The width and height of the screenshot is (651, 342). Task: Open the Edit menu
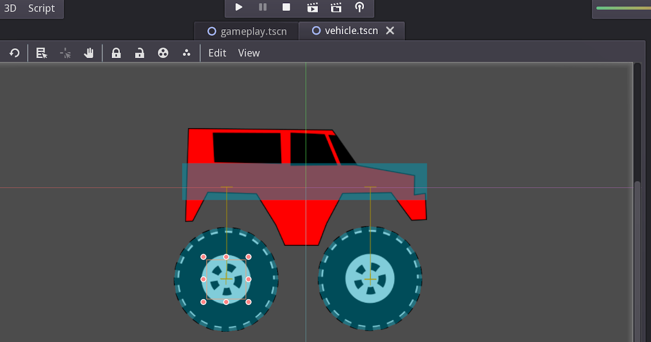(x=217, y=53)
